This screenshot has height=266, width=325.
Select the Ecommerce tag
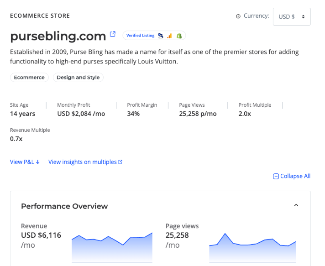tap(29, 78)
